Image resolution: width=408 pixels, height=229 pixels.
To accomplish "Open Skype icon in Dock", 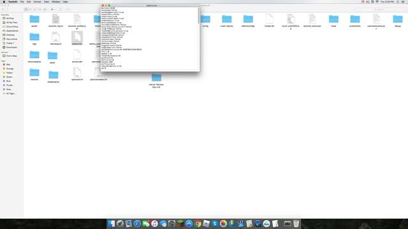I will [x=215, y=223].
